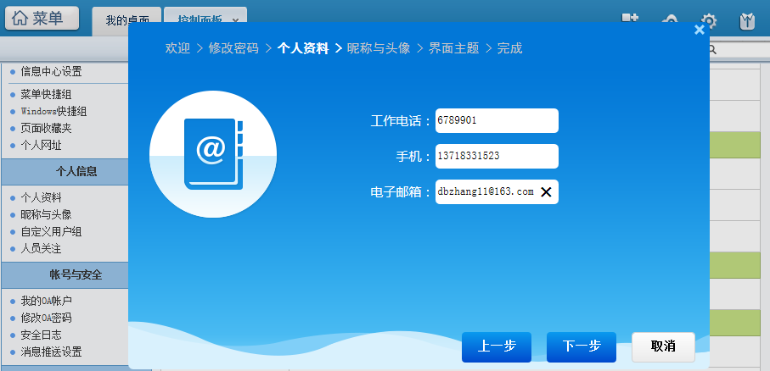The height and width of the screenshot is (371, 770).
Task: Open 信息中心设置 in the sidebar
Action: click(x=51, y=71)
